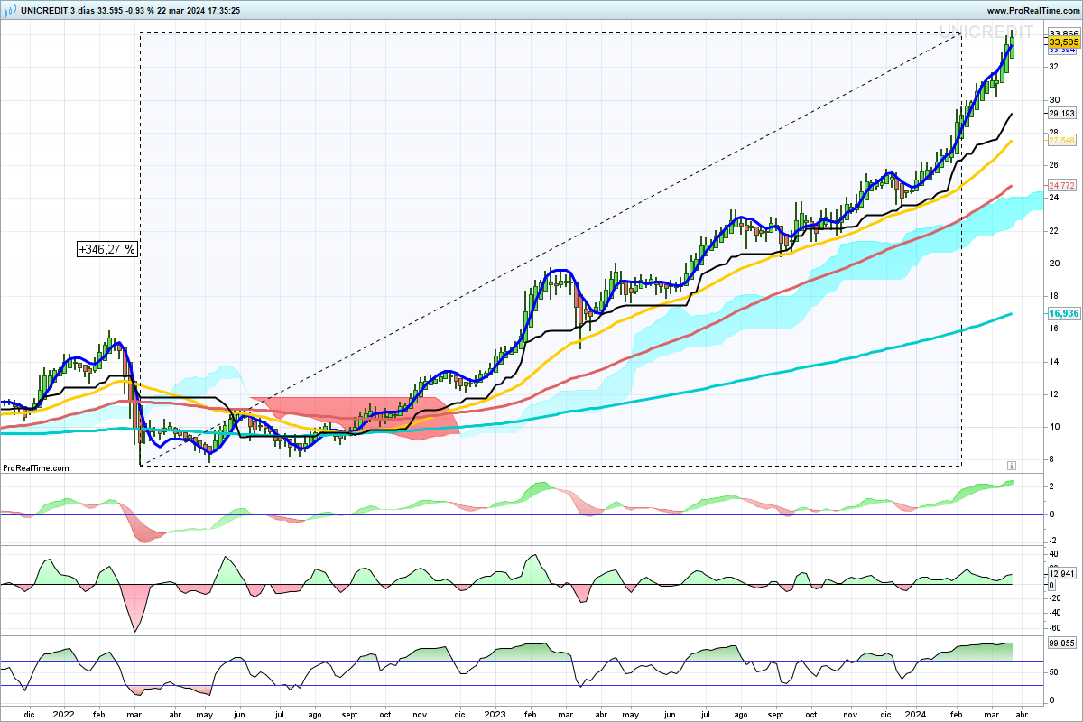Click the "-0,93 %" change value in the title bar
The width and height of the screenshot is (1083, 722).
pos(141,11)
